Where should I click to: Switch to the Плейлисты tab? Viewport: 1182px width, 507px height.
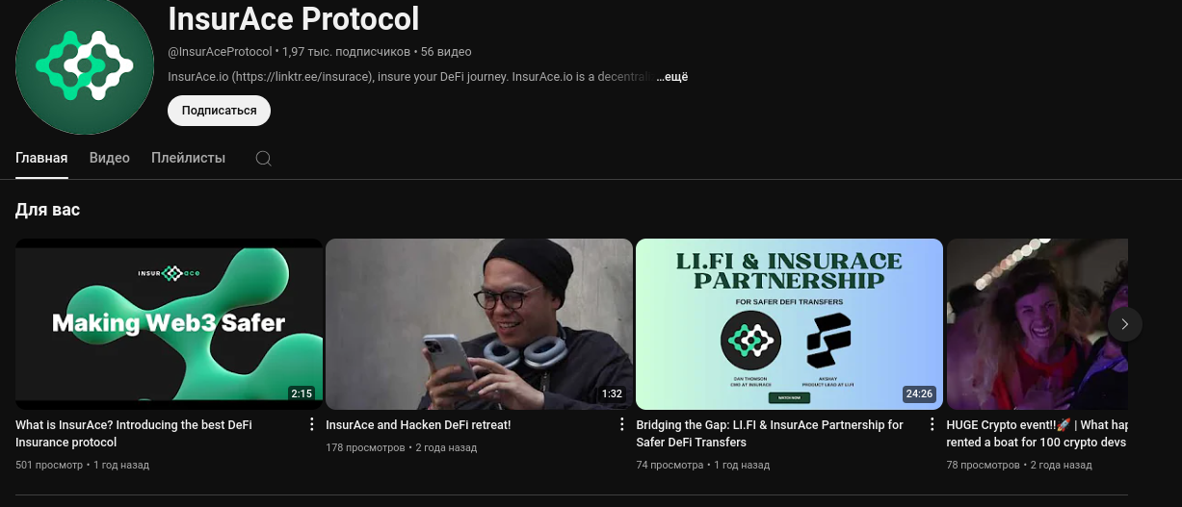pos(189,158)
